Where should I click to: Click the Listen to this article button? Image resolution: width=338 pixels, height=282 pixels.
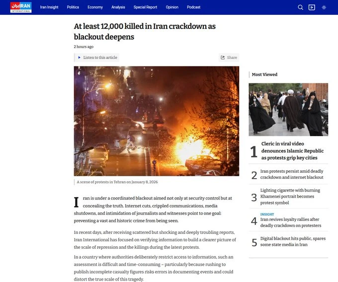coord(97,58)
